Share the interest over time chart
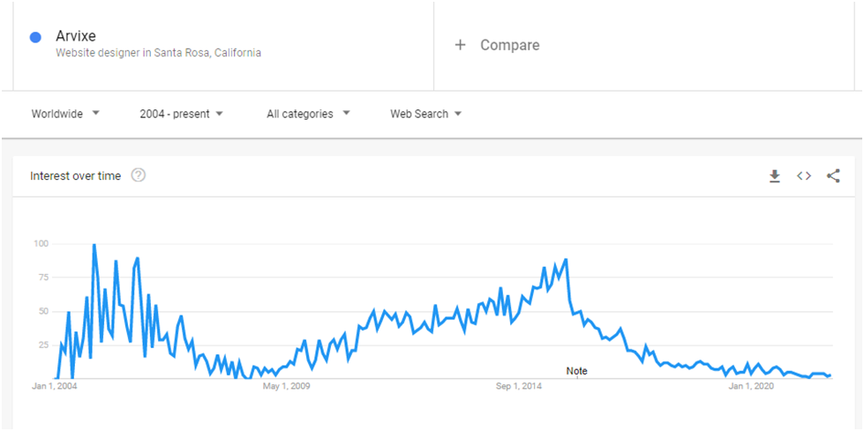This screenshot has width=864, height=431. (x=833, y=176)
